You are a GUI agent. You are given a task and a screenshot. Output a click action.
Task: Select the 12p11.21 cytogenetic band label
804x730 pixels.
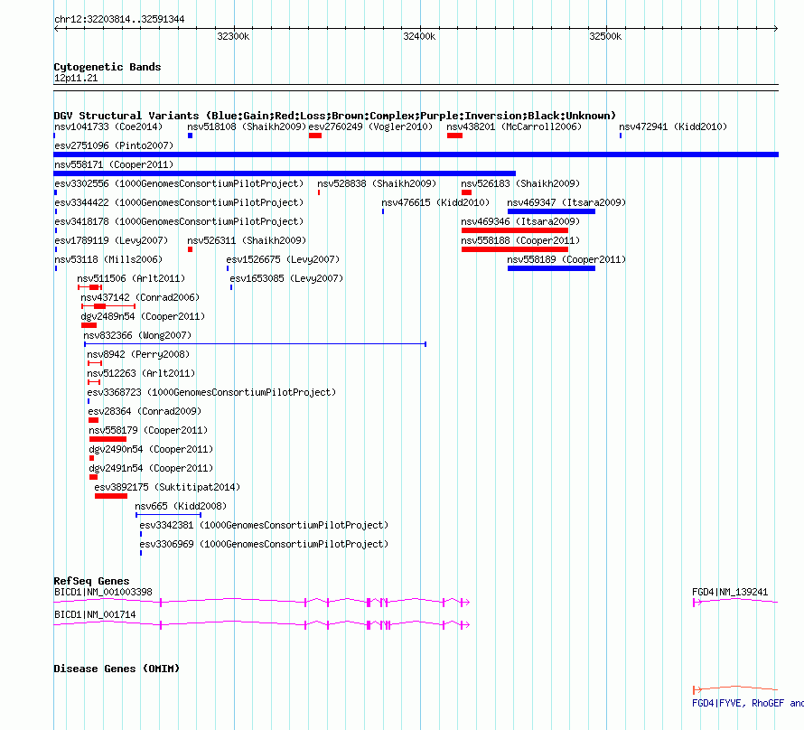pos(76,78)
